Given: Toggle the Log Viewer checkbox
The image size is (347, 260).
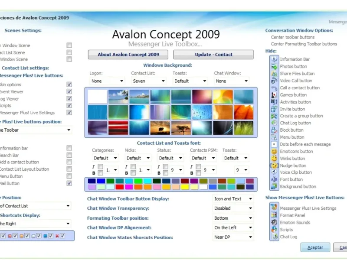Looking at the screenshot, I should (69, 99).
